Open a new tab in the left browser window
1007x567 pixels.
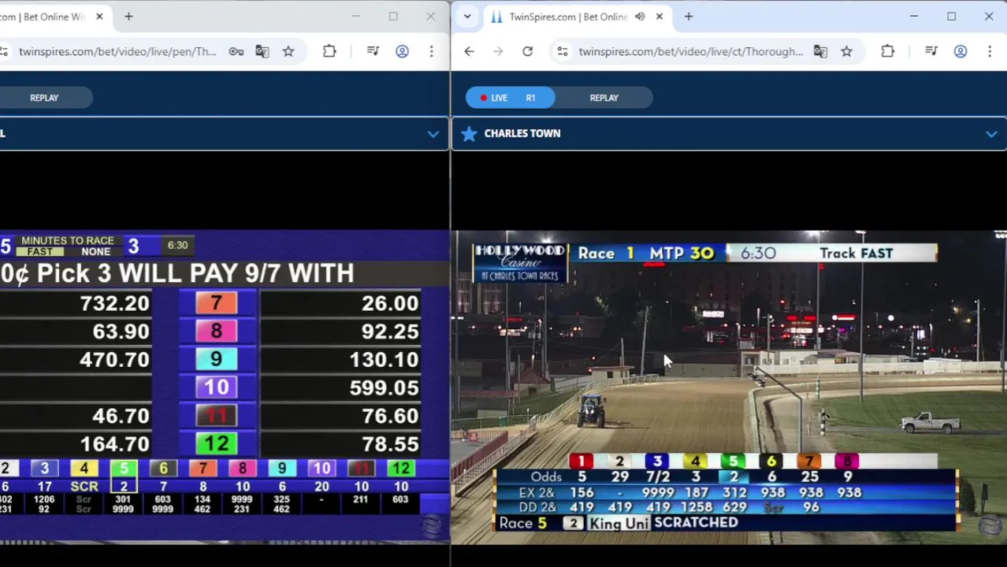tap(128, 17)
